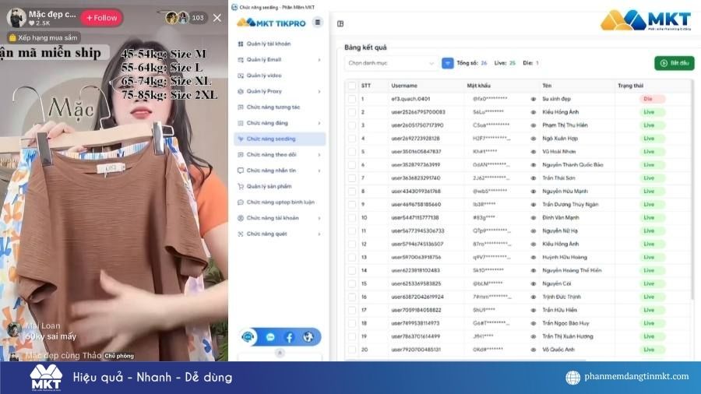
Task: Select Chức năng seeding menu item
Action: [280, 139]
